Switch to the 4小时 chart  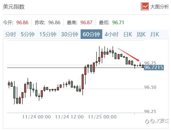[112, 34]
